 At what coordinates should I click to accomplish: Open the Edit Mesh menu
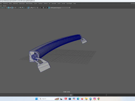(15, 3)
